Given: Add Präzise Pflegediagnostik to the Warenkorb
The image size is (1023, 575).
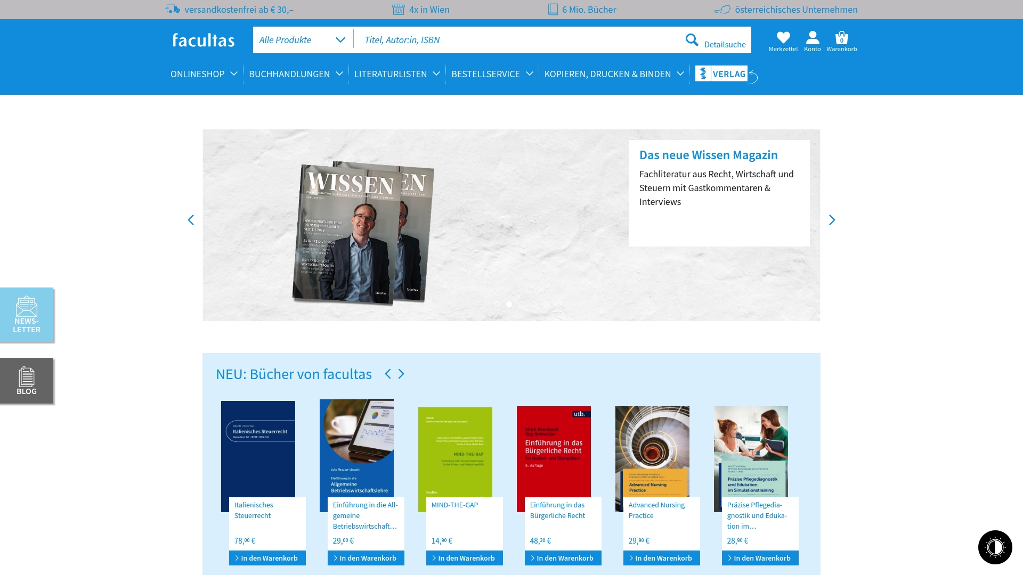Looking at the screenshot, I should tap(760, 558).
